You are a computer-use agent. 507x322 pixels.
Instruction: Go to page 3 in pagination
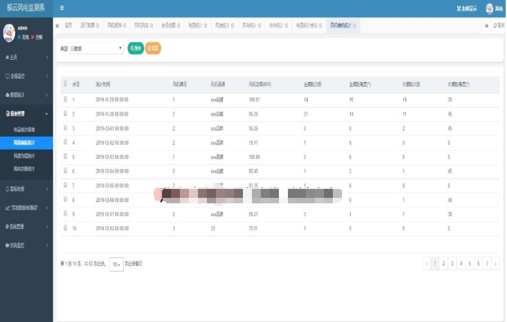click(x=453, y=264)
